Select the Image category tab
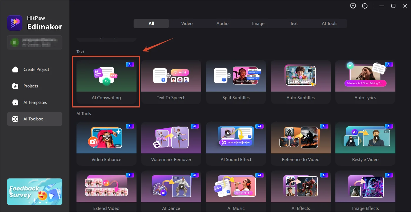The width and height of the screenshot is (411, 212). tap(258, 24)
